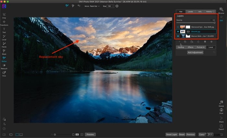Click the ON1 logo icon
Screen dimensions: 227x138
click(4, 6)
